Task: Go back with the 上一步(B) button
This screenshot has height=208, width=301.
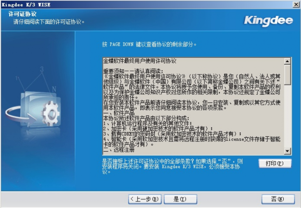Action: (x=145, y=199)
